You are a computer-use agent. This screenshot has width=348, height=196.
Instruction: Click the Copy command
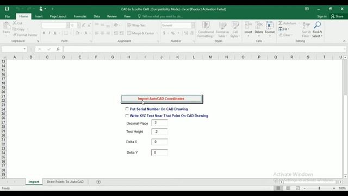18,29
